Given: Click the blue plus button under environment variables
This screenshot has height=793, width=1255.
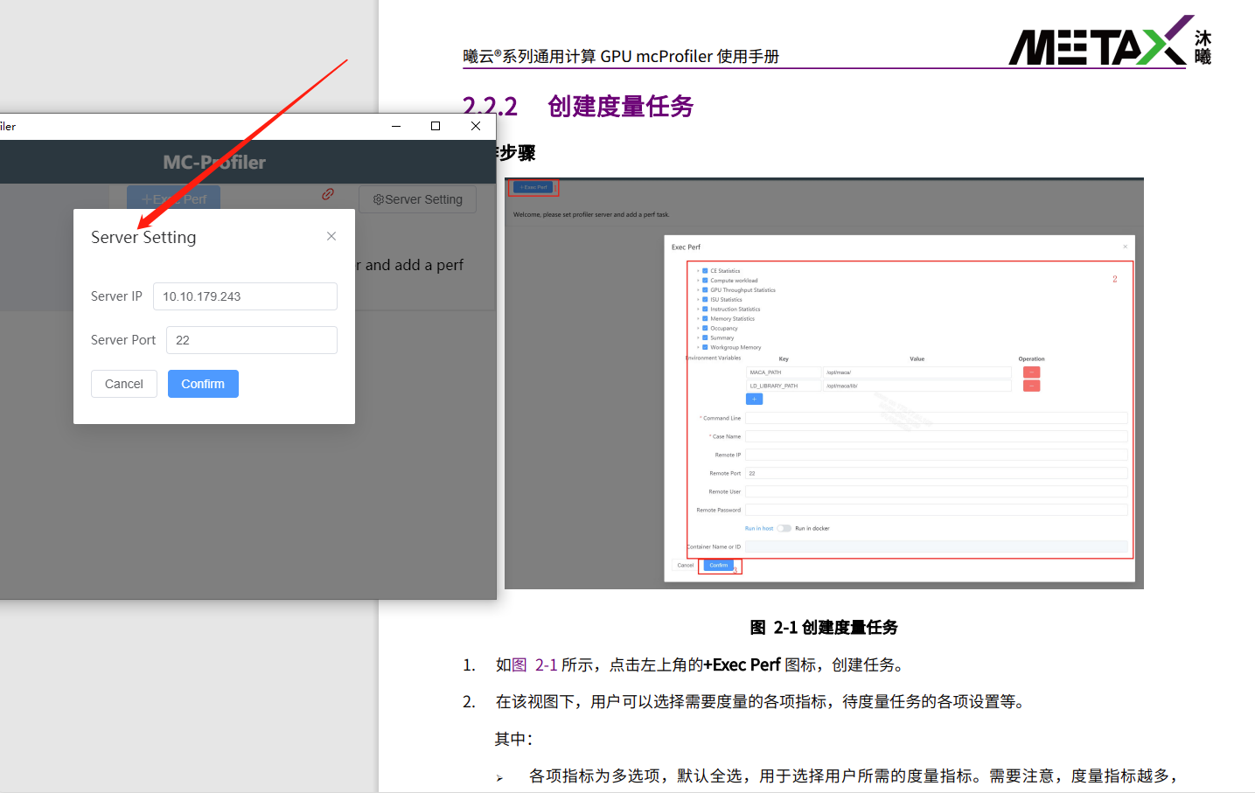Looking at the screenshot, I should pyautogui.click(x=754, y=399).
